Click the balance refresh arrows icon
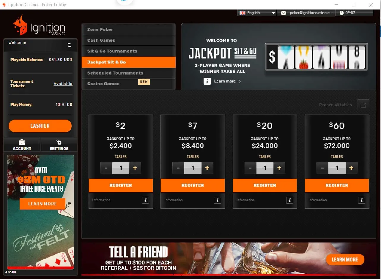381x279 pixels. [x=70, y=45]
